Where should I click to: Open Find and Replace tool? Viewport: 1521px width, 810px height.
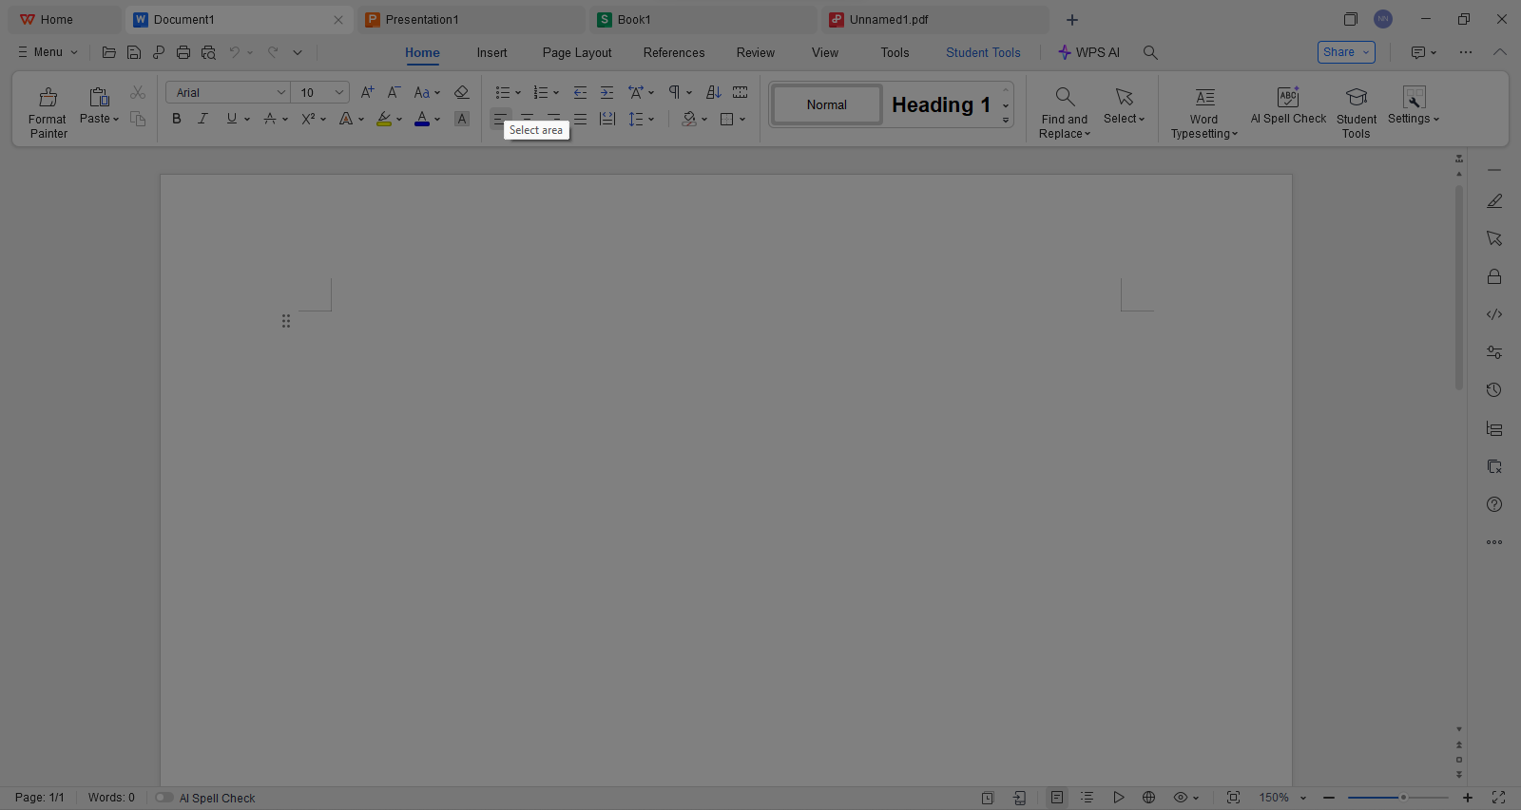tap(1064, 98)
